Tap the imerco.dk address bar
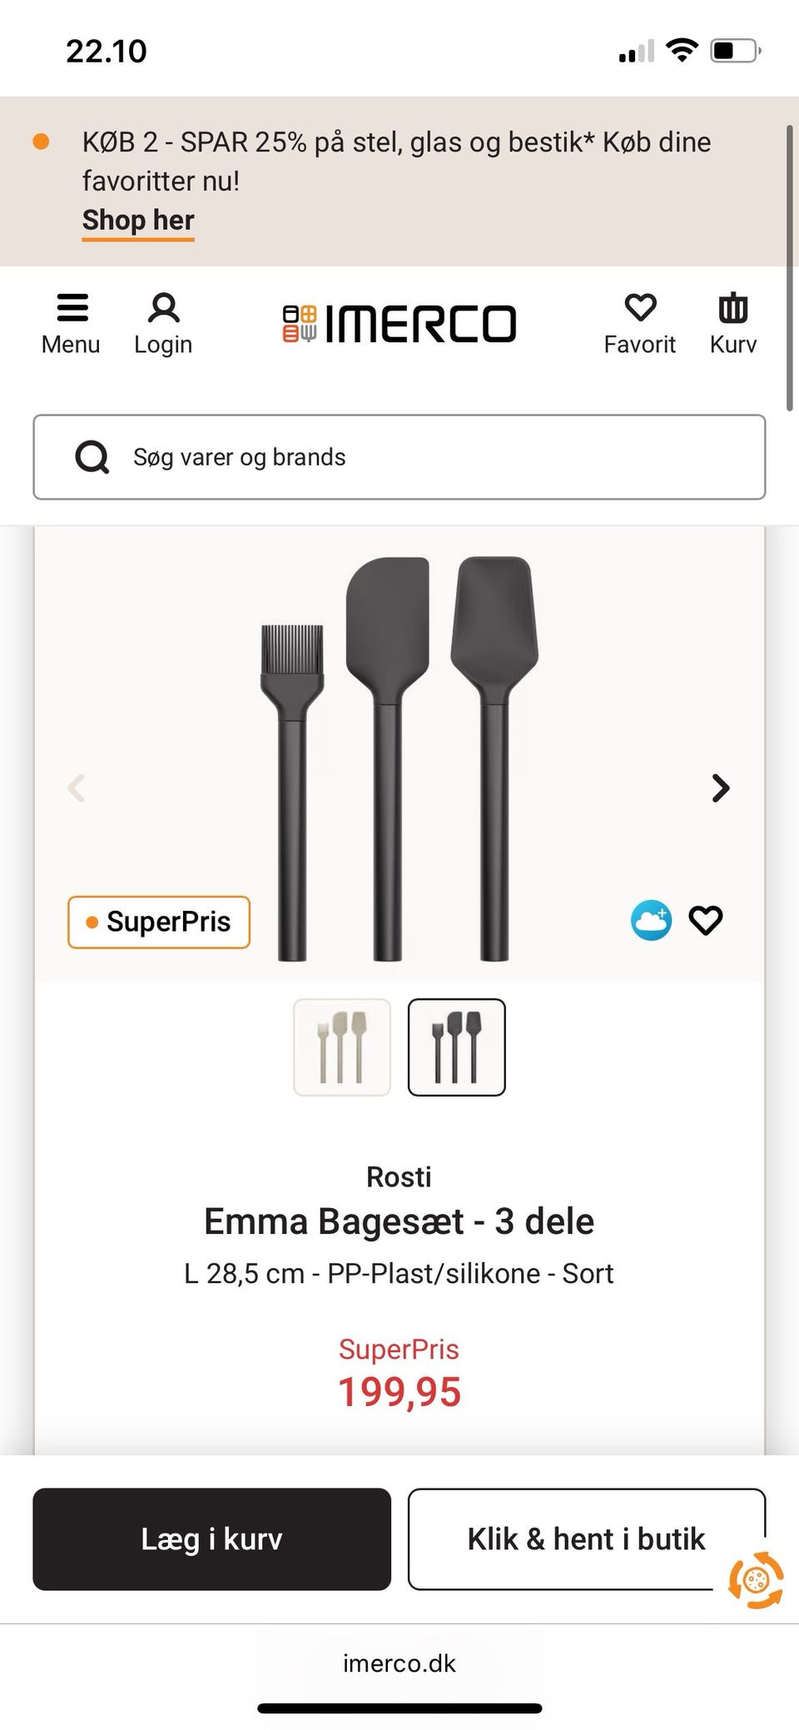Viewport: 799px width, 1730px height. pyautogui.click(x=399, y=1663)
